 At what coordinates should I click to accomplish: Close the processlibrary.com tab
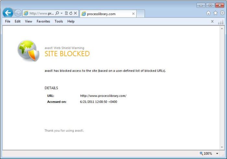tap(133, 14)
